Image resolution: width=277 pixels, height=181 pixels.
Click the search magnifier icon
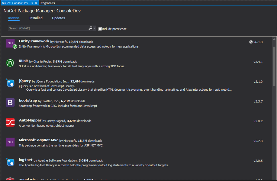pos(90,28)
